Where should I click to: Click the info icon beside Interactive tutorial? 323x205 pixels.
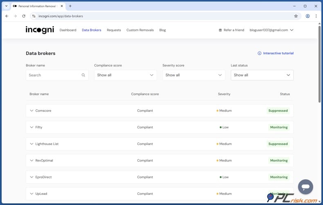(259, 53)
